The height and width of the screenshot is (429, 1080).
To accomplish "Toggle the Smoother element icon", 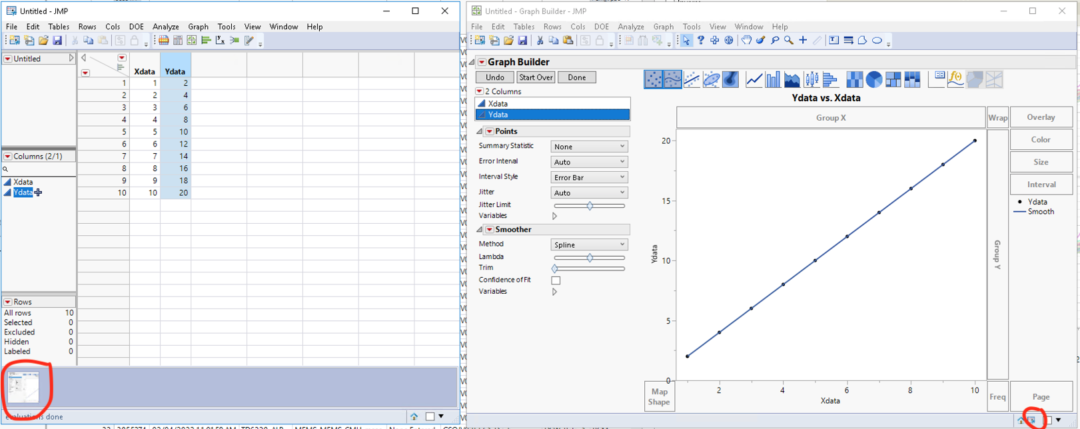I will pyautogui.click(x=673, y=79).
